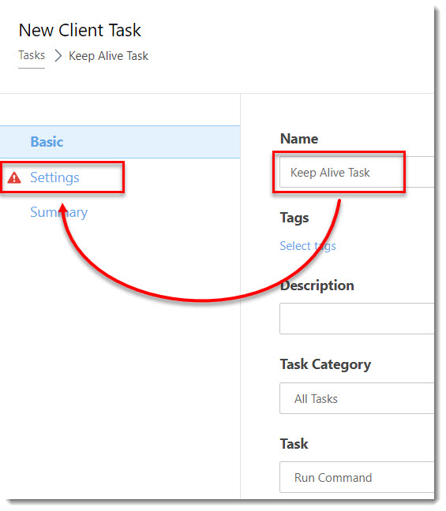Click the vertical divider between sidebar and form
446x511 pixels.
[x=241, y=297]
